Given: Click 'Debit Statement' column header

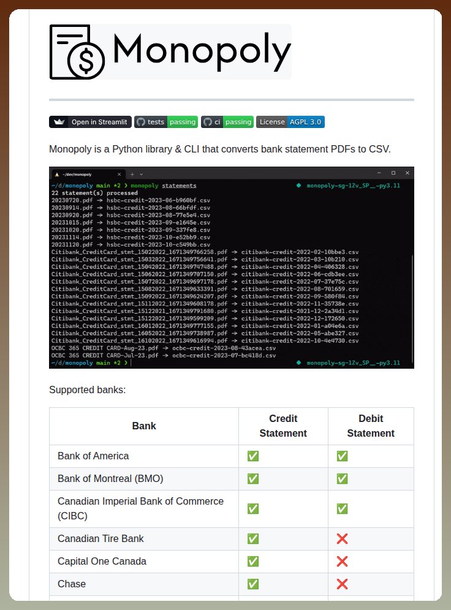Looking at the screenshot, I should 371,426.
